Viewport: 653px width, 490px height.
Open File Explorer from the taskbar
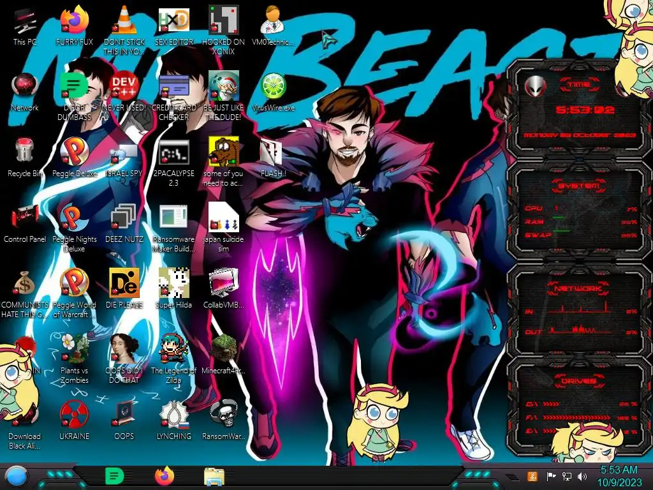click(214, 477)
